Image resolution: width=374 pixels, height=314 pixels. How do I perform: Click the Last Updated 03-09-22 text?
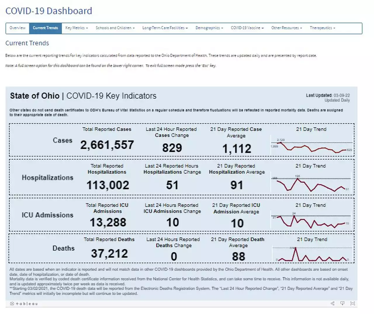click(x=328, y=95)
